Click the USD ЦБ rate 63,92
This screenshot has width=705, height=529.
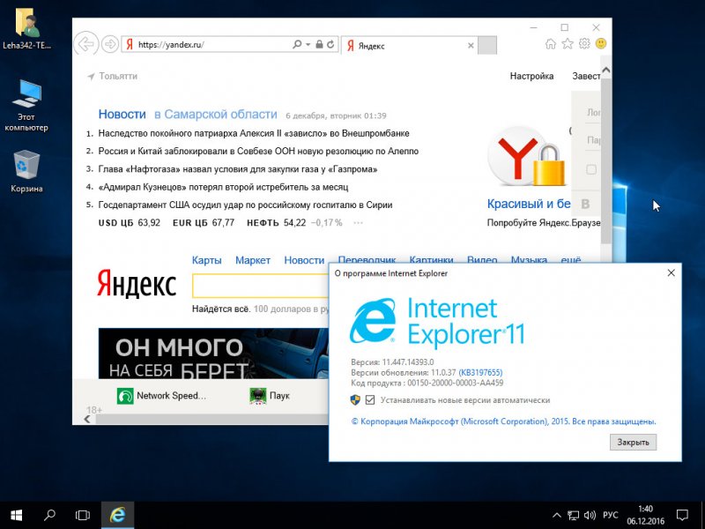point(130,223)
